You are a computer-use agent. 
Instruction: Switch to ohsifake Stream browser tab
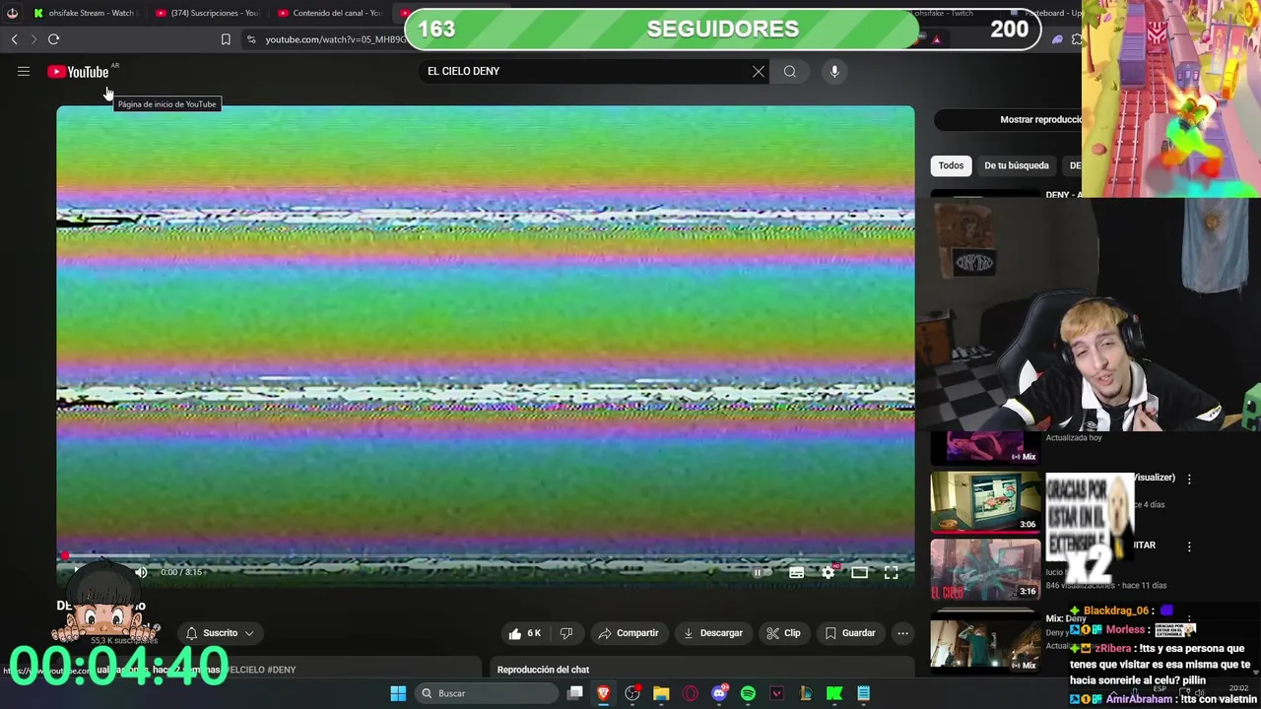click(84, 13)
